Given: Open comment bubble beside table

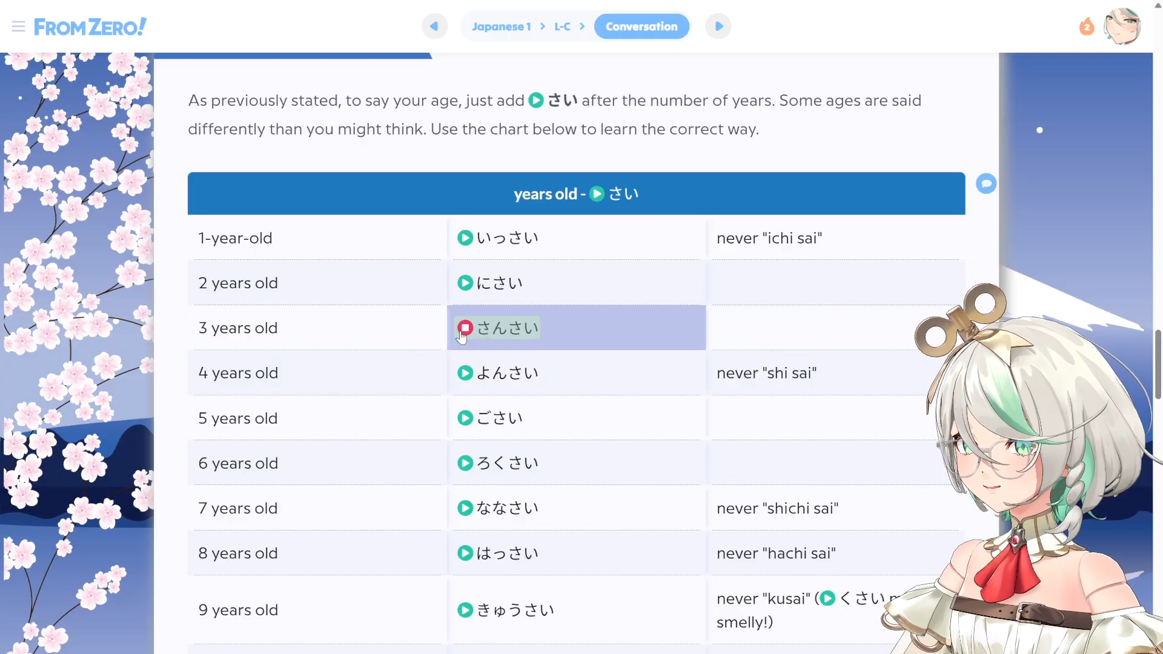Looking at the screenshot, I should point(986,183).
